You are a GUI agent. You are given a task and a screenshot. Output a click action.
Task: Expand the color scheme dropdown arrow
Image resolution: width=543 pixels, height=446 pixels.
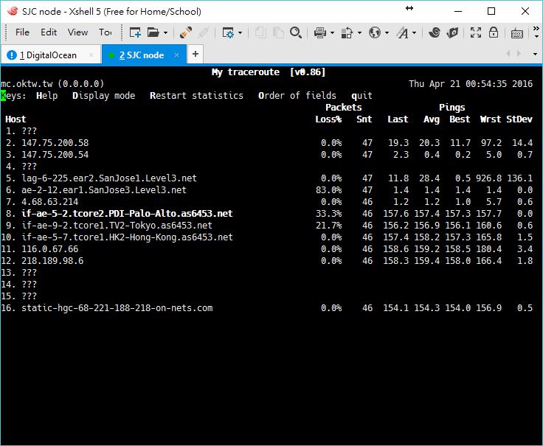(x=359, y=33)
